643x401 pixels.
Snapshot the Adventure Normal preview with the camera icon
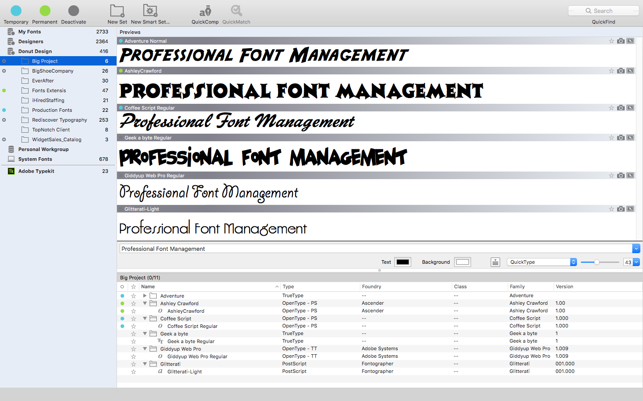621,41
